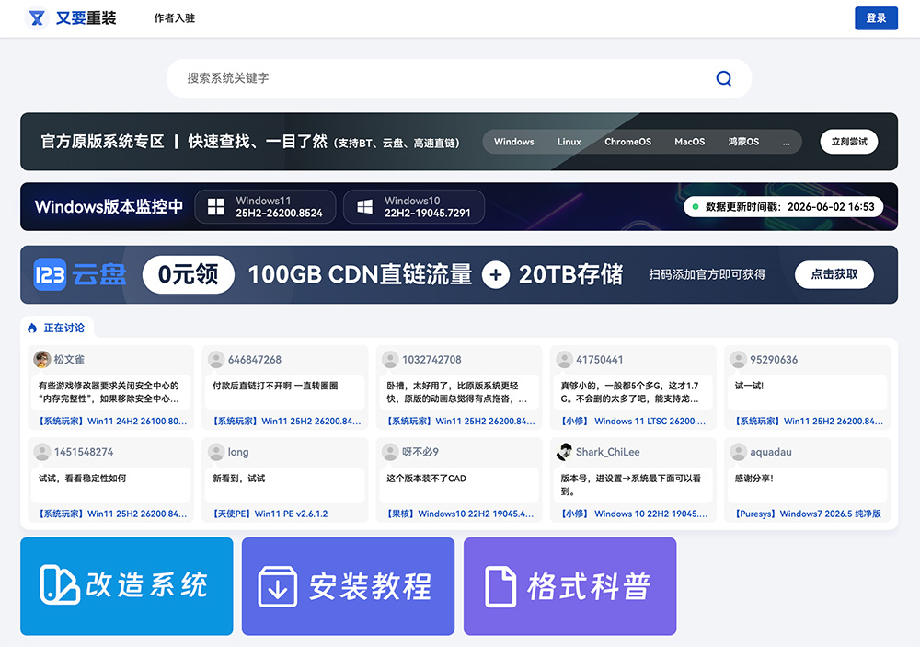This screenshot has height=647, width=920.
Task: Click username 松文雀
Action: 69,359
